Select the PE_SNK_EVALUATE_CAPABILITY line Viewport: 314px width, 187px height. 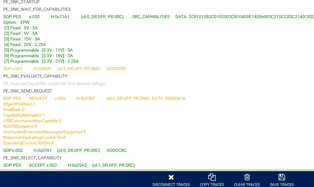[x=36, y=76]
